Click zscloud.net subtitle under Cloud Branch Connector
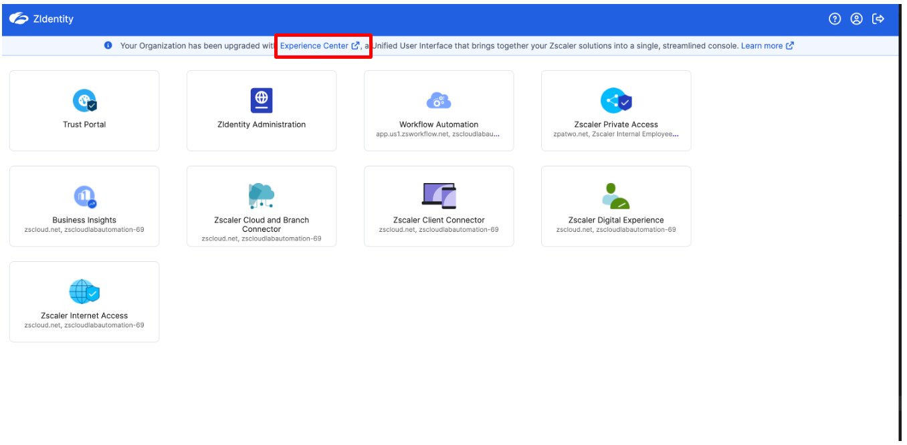The width and height of the screenshot is (907, 445). 262,239
